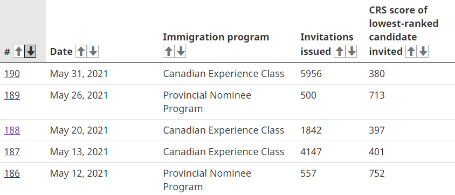The width and height of the screenshot is (455, 195).
Task: Sort Date column ascending
Action: (x=81, y=52)
